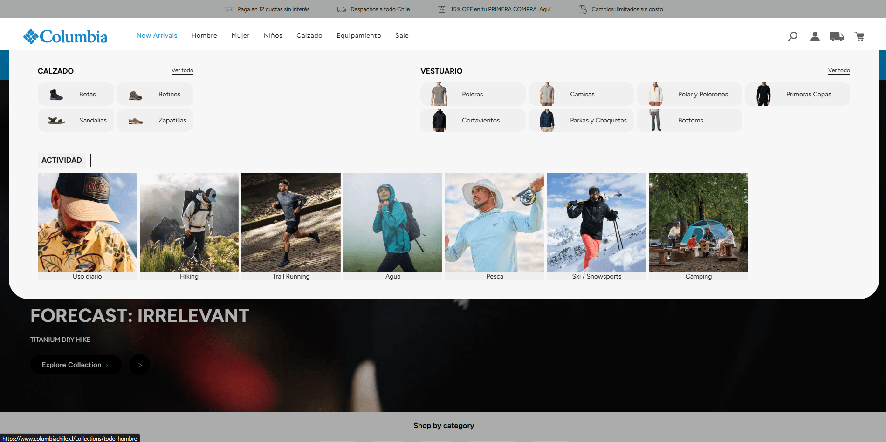Click the 15% OFF en tu PRIMERA COMPRA text
Screen dimensions: 886x442
[501, 9]
